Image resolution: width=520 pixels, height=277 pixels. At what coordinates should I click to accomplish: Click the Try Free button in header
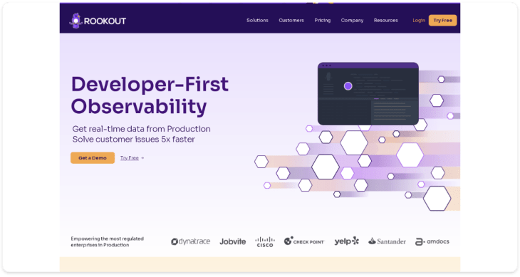[443, 20]
